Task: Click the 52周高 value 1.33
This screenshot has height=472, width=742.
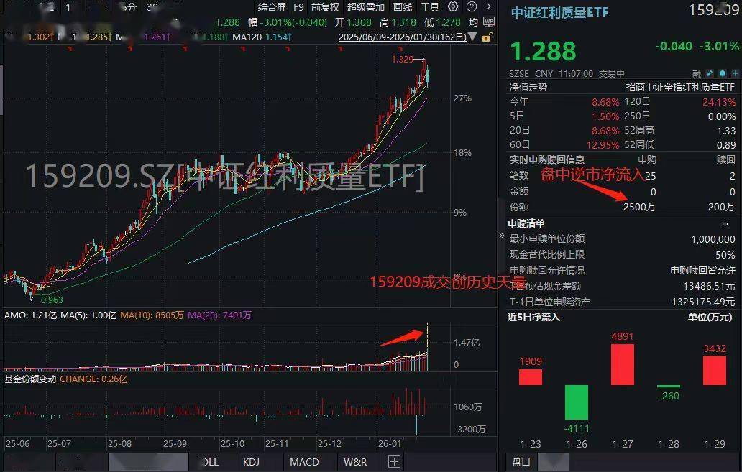Action: pyautogui.click(x=726, y=131)
